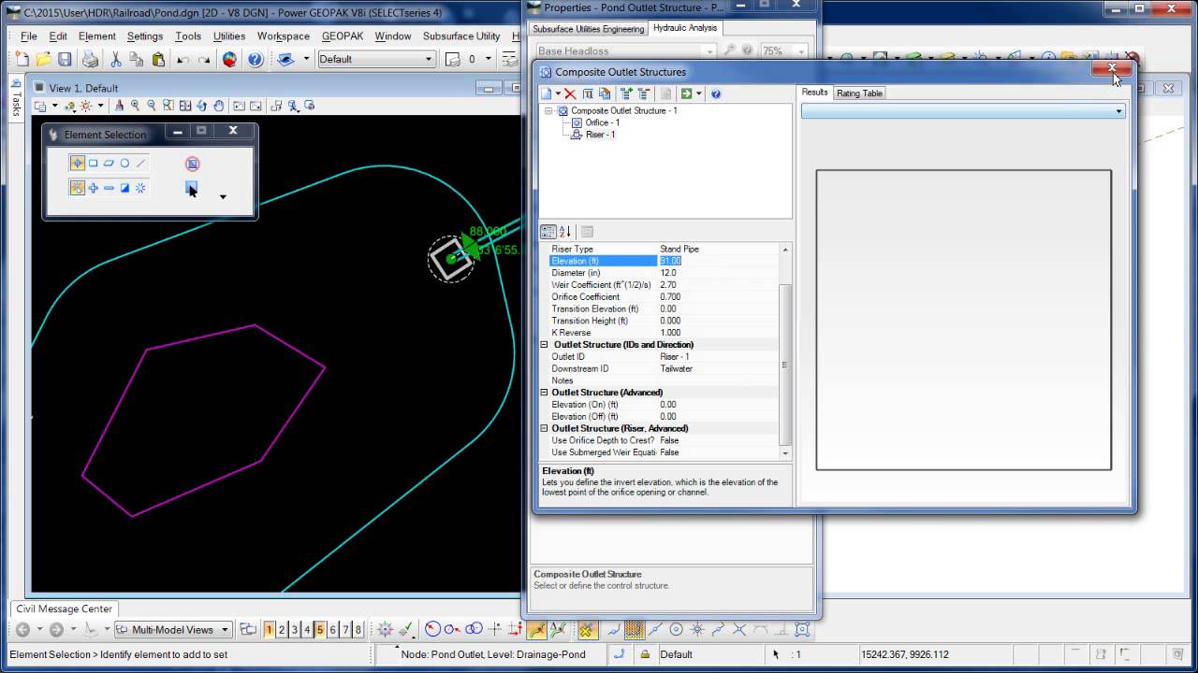Click the Print icon
The width and height of the screenshot is (1198, 673).
(90, 59)
